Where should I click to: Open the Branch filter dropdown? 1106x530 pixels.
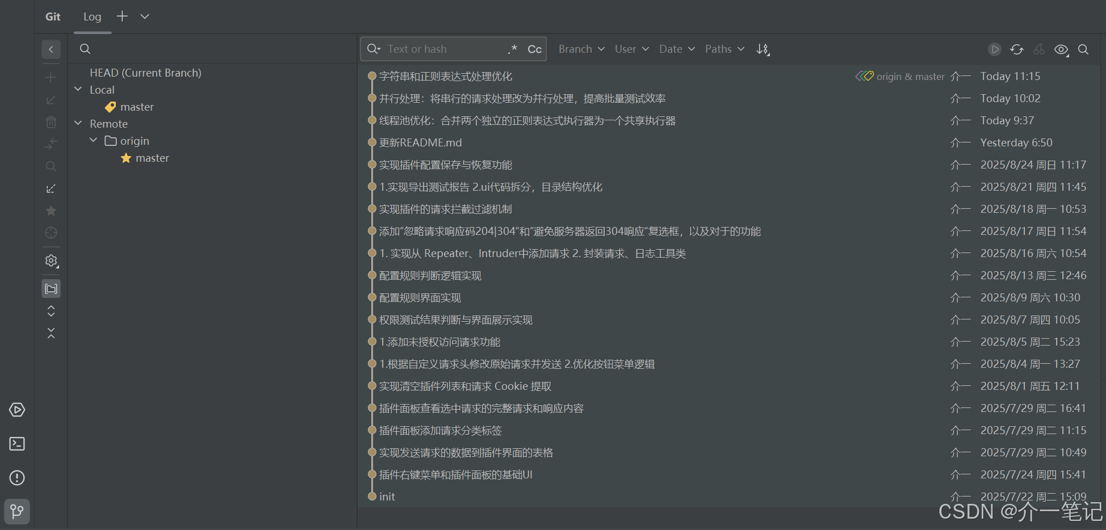pyautogui.click(x=581, y=49)
